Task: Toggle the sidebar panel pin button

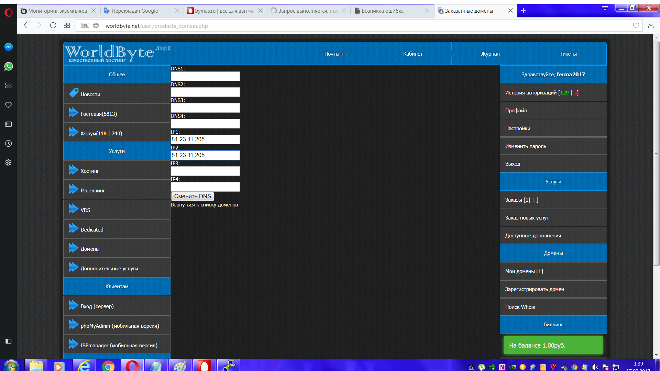Action: coord(9,341)
